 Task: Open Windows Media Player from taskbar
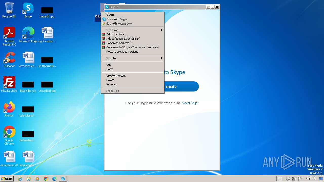pos(37,179)
